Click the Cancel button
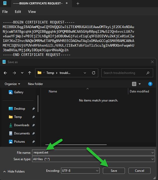The image size is (158, 180). 140,171
